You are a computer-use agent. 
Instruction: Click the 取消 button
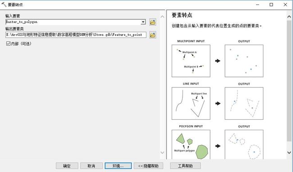point(92,166)
